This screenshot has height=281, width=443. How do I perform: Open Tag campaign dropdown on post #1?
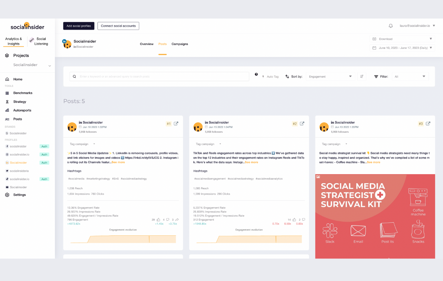pyautogui.click(x=82, y=144)
